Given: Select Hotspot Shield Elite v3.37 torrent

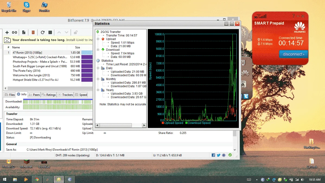Looking at the screenshot, I should coord(48,80).
